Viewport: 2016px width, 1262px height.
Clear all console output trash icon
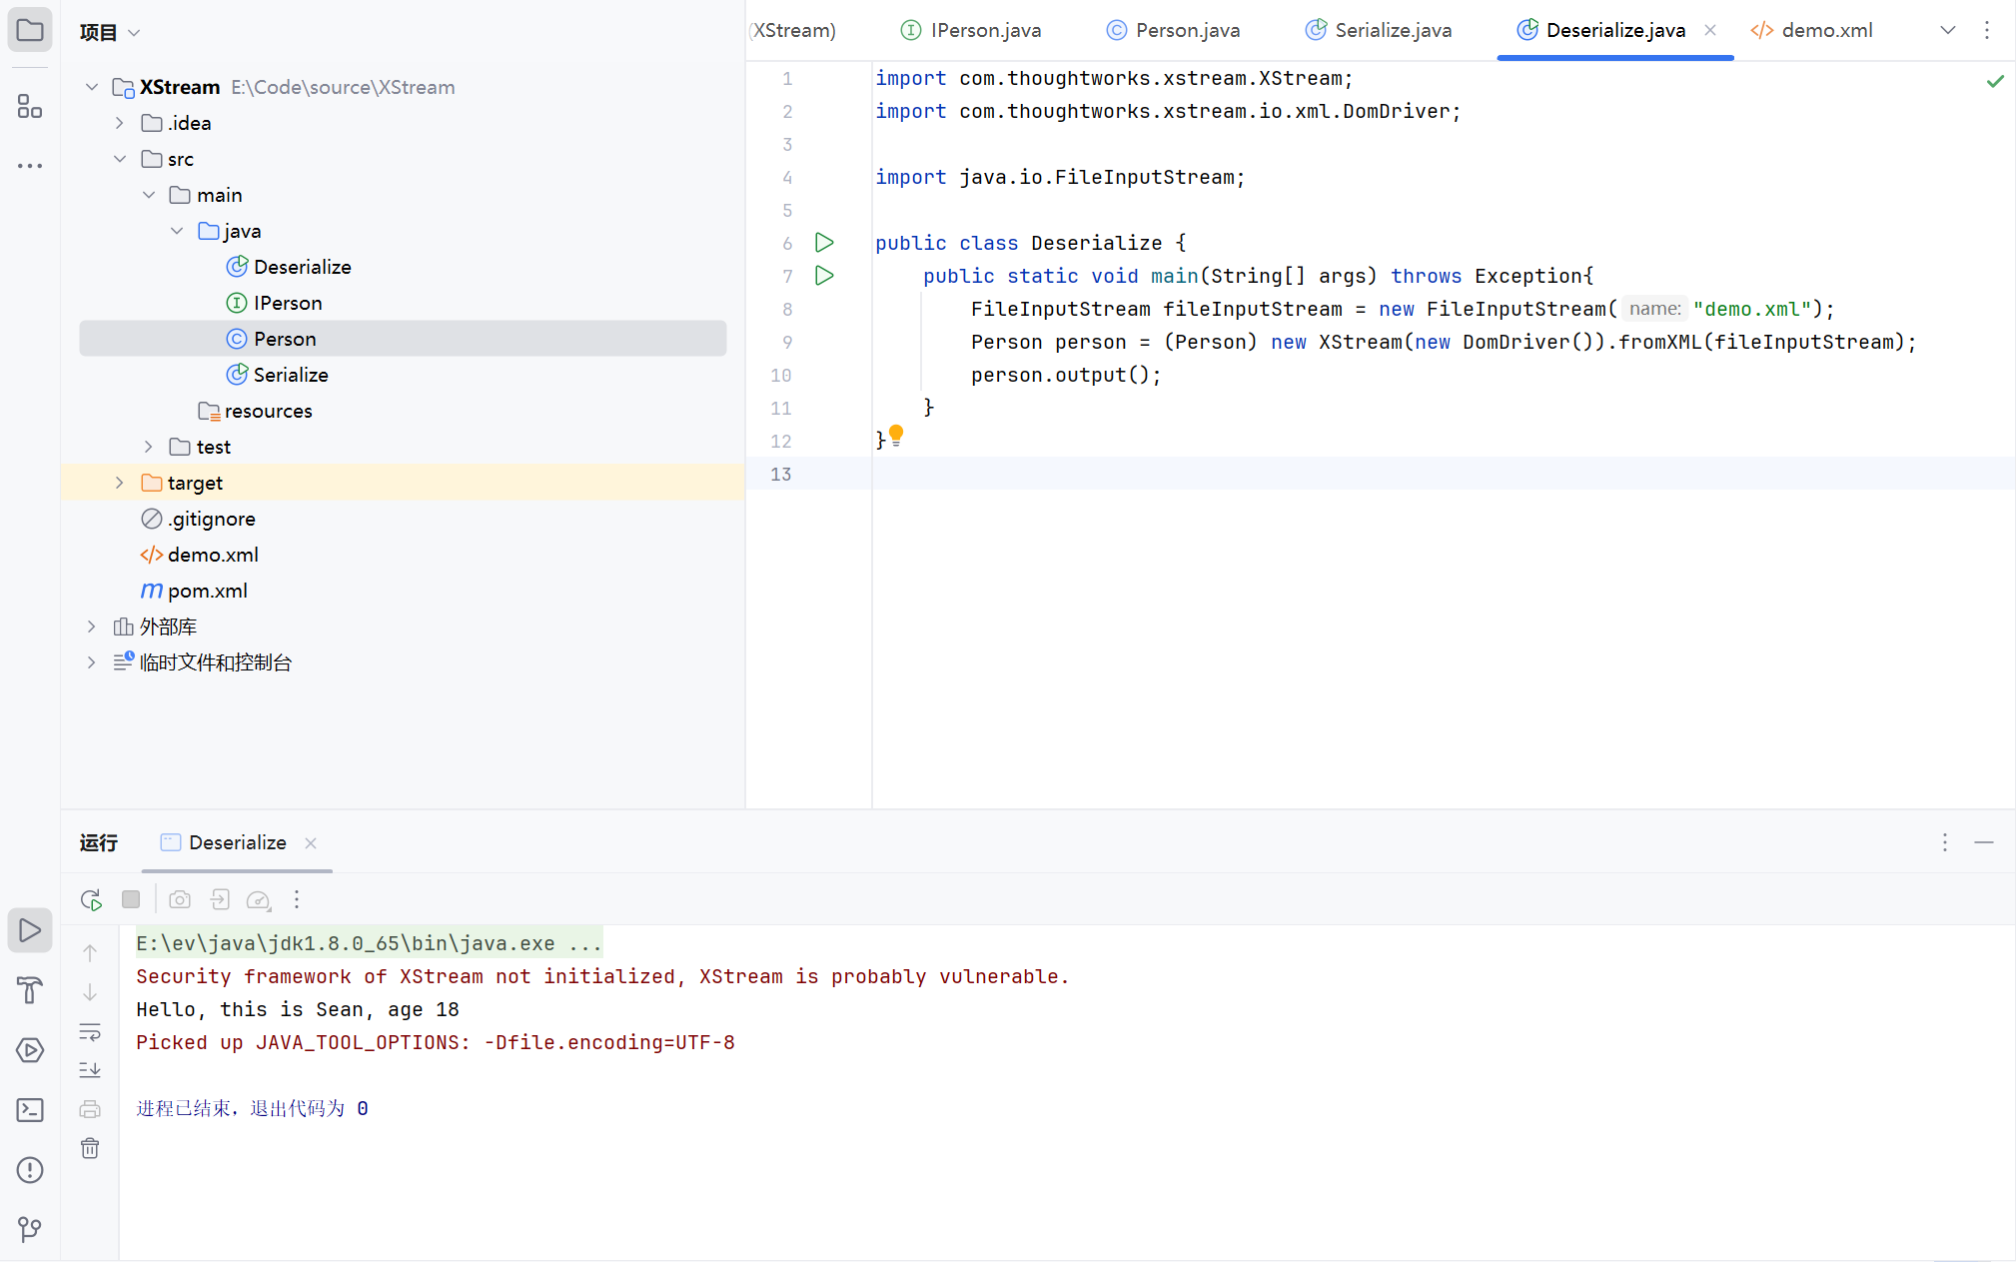tap(90, 1148)
